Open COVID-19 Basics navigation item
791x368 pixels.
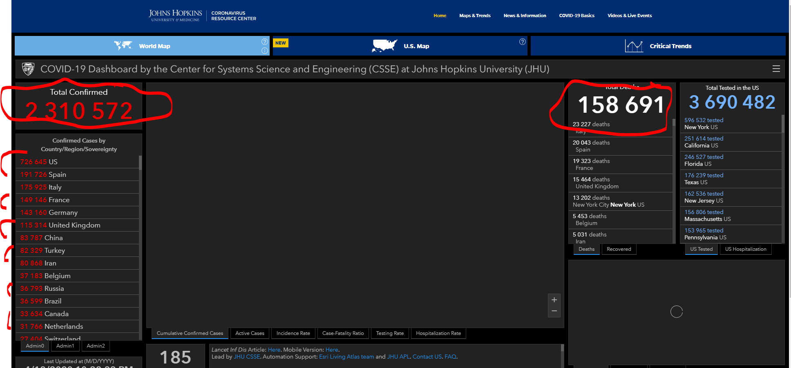[576, 16]
